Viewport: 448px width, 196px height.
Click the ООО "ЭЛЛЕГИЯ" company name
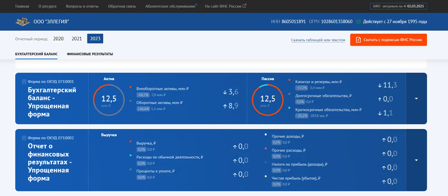click(x=51, y=22)
